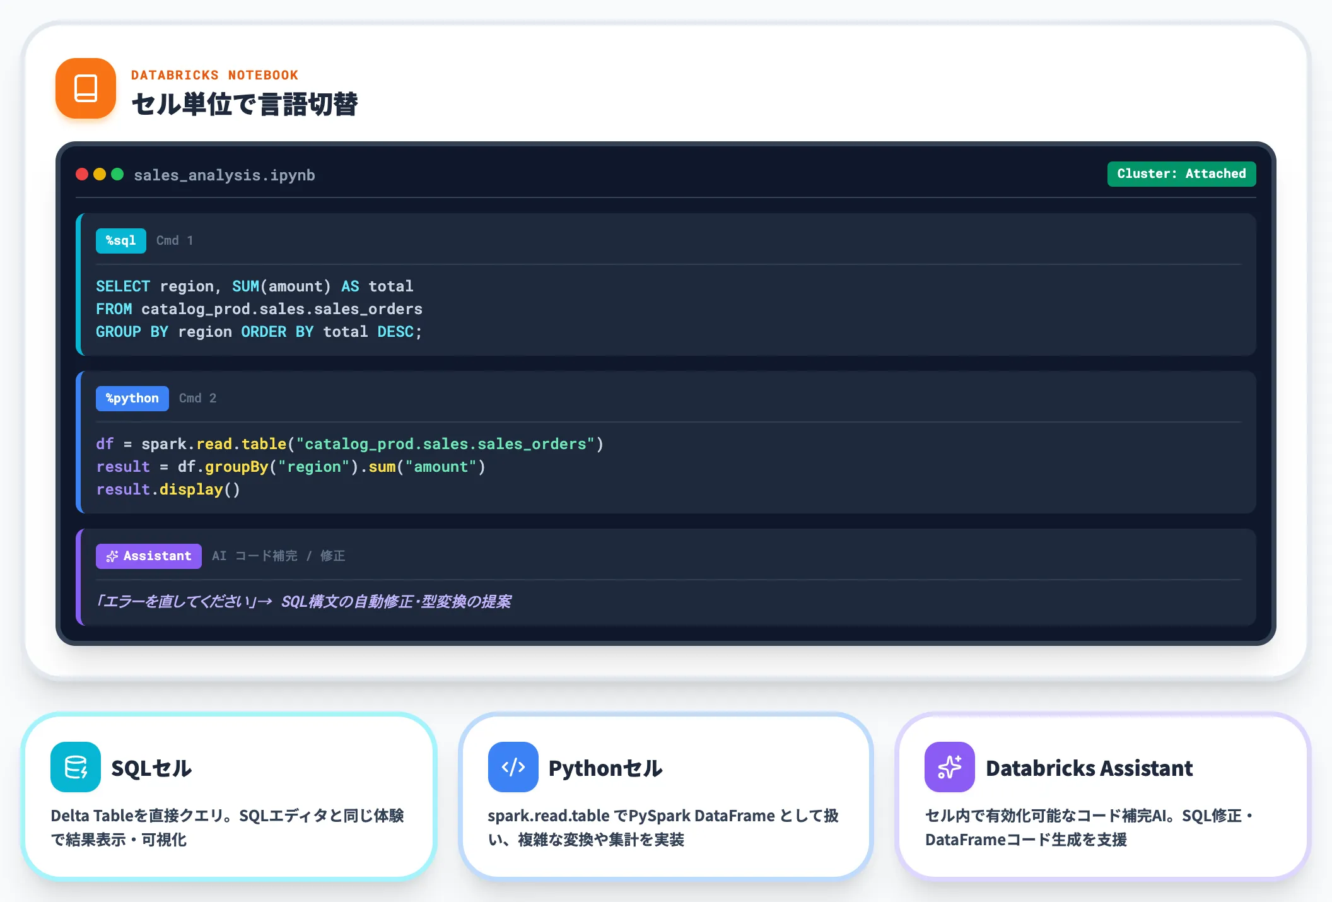Viewport: 1332px width, 902px height.
Task: Click the purple Assistant badge
Action: [149, 556]
